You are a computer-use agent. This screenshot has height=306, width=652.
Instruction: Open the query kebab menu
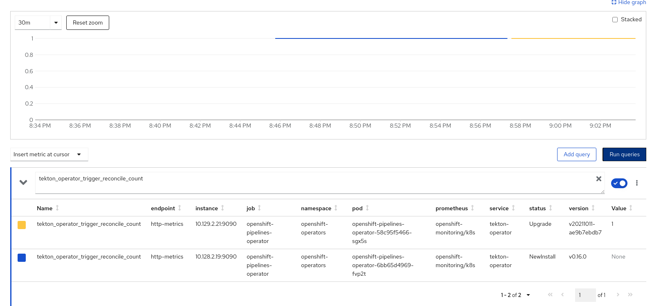point(636,183)
